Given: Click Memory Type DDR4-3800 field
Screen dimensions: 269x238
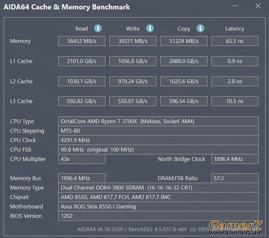Looking at the screenshot, I should click(x=158, y=188).
